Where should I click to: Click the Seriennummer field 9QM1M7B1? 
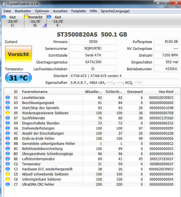(93, 48)
